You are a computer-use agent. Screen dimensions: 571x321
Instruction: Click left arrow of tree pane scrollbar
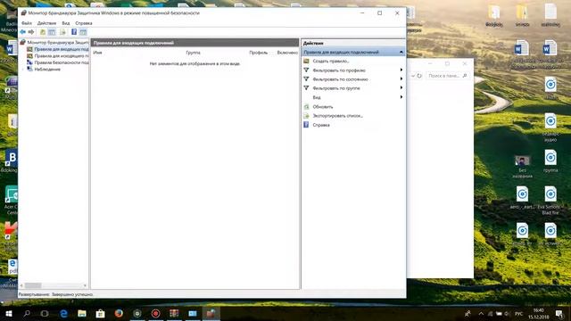point(21,285)
